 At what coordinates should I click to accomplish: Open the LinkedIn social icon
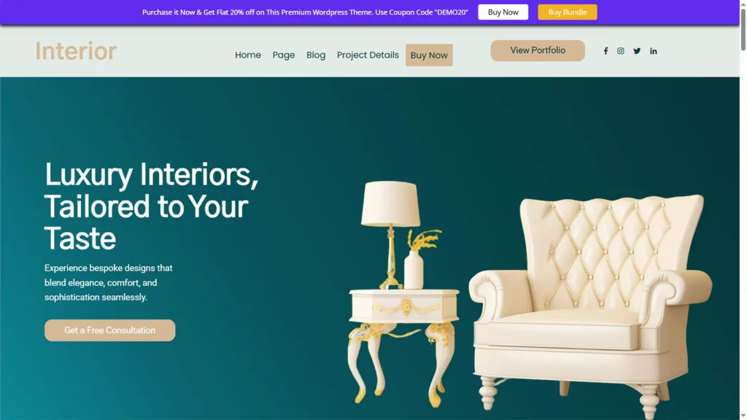tap(653, 51)
